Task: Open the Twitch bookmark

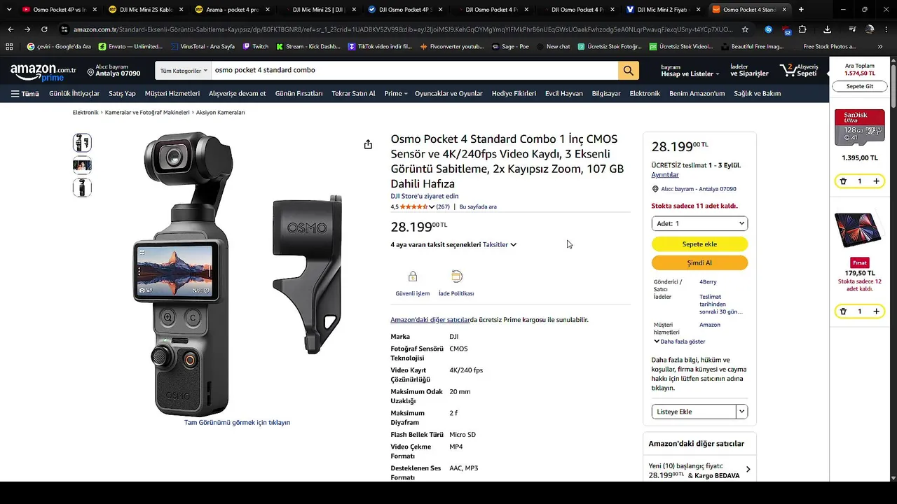Action: (256, 46)
